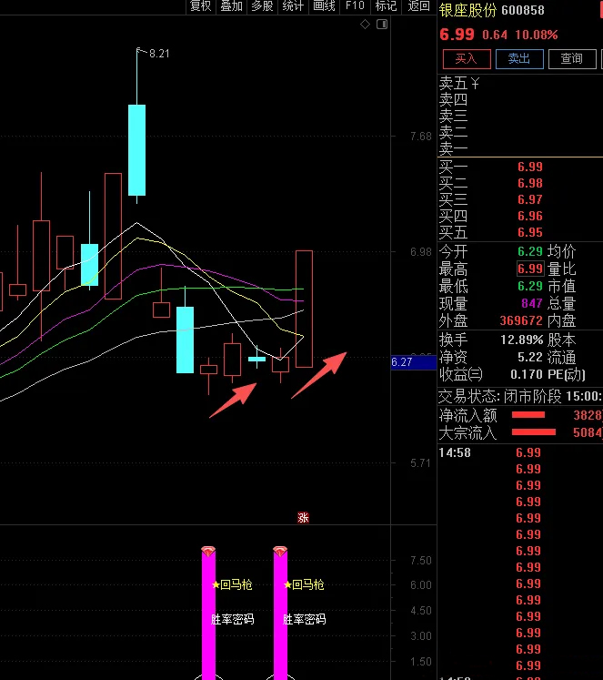Open the 叠加 overlay menu
Screen dimensions: 603x680
coord(231,6)
